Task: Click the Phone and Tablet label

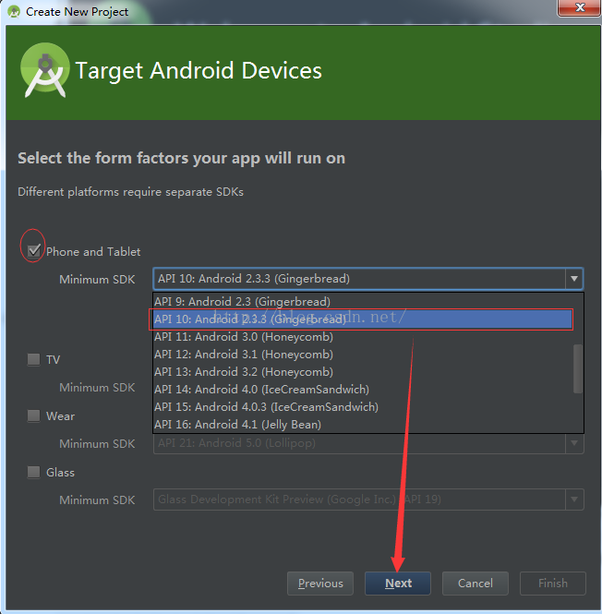Action: click(93, 251)
